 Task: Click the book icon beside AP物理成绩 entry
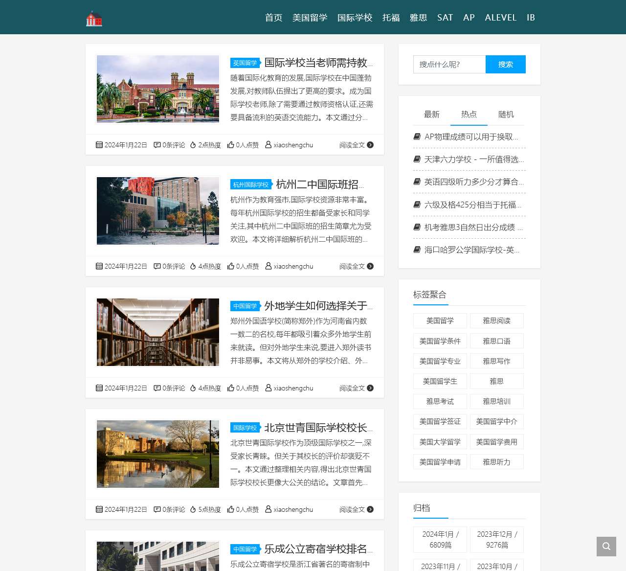(417, 137)
